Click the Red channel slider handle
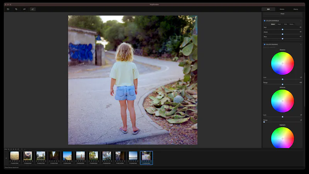Image resolution: width=309 pixels, height=174 pixels. (x=282, y=29)
